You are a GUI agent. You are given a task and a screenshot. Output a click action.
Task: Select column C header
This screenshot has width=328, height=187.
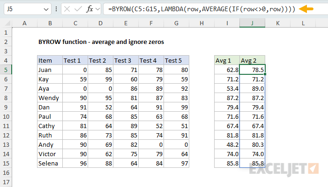[75, 23]
